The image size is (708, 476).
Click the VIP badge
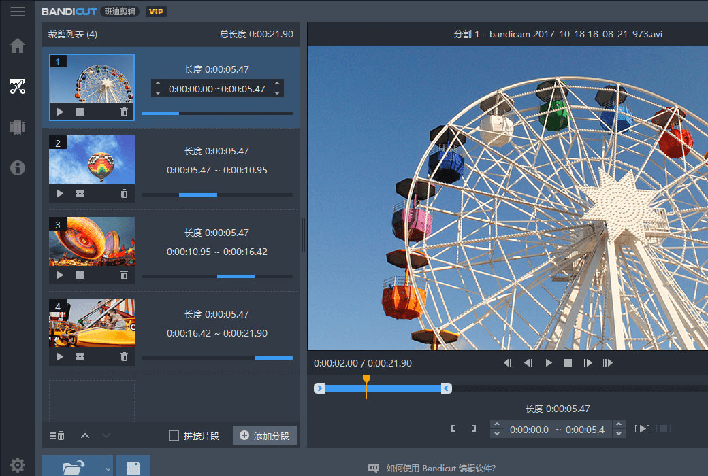(156, 12)
